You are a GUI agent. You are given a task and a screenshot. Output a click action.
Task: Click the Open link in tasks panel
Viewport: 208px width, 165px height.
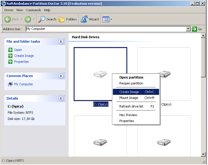pyautogui.click(x=18, y=50)
